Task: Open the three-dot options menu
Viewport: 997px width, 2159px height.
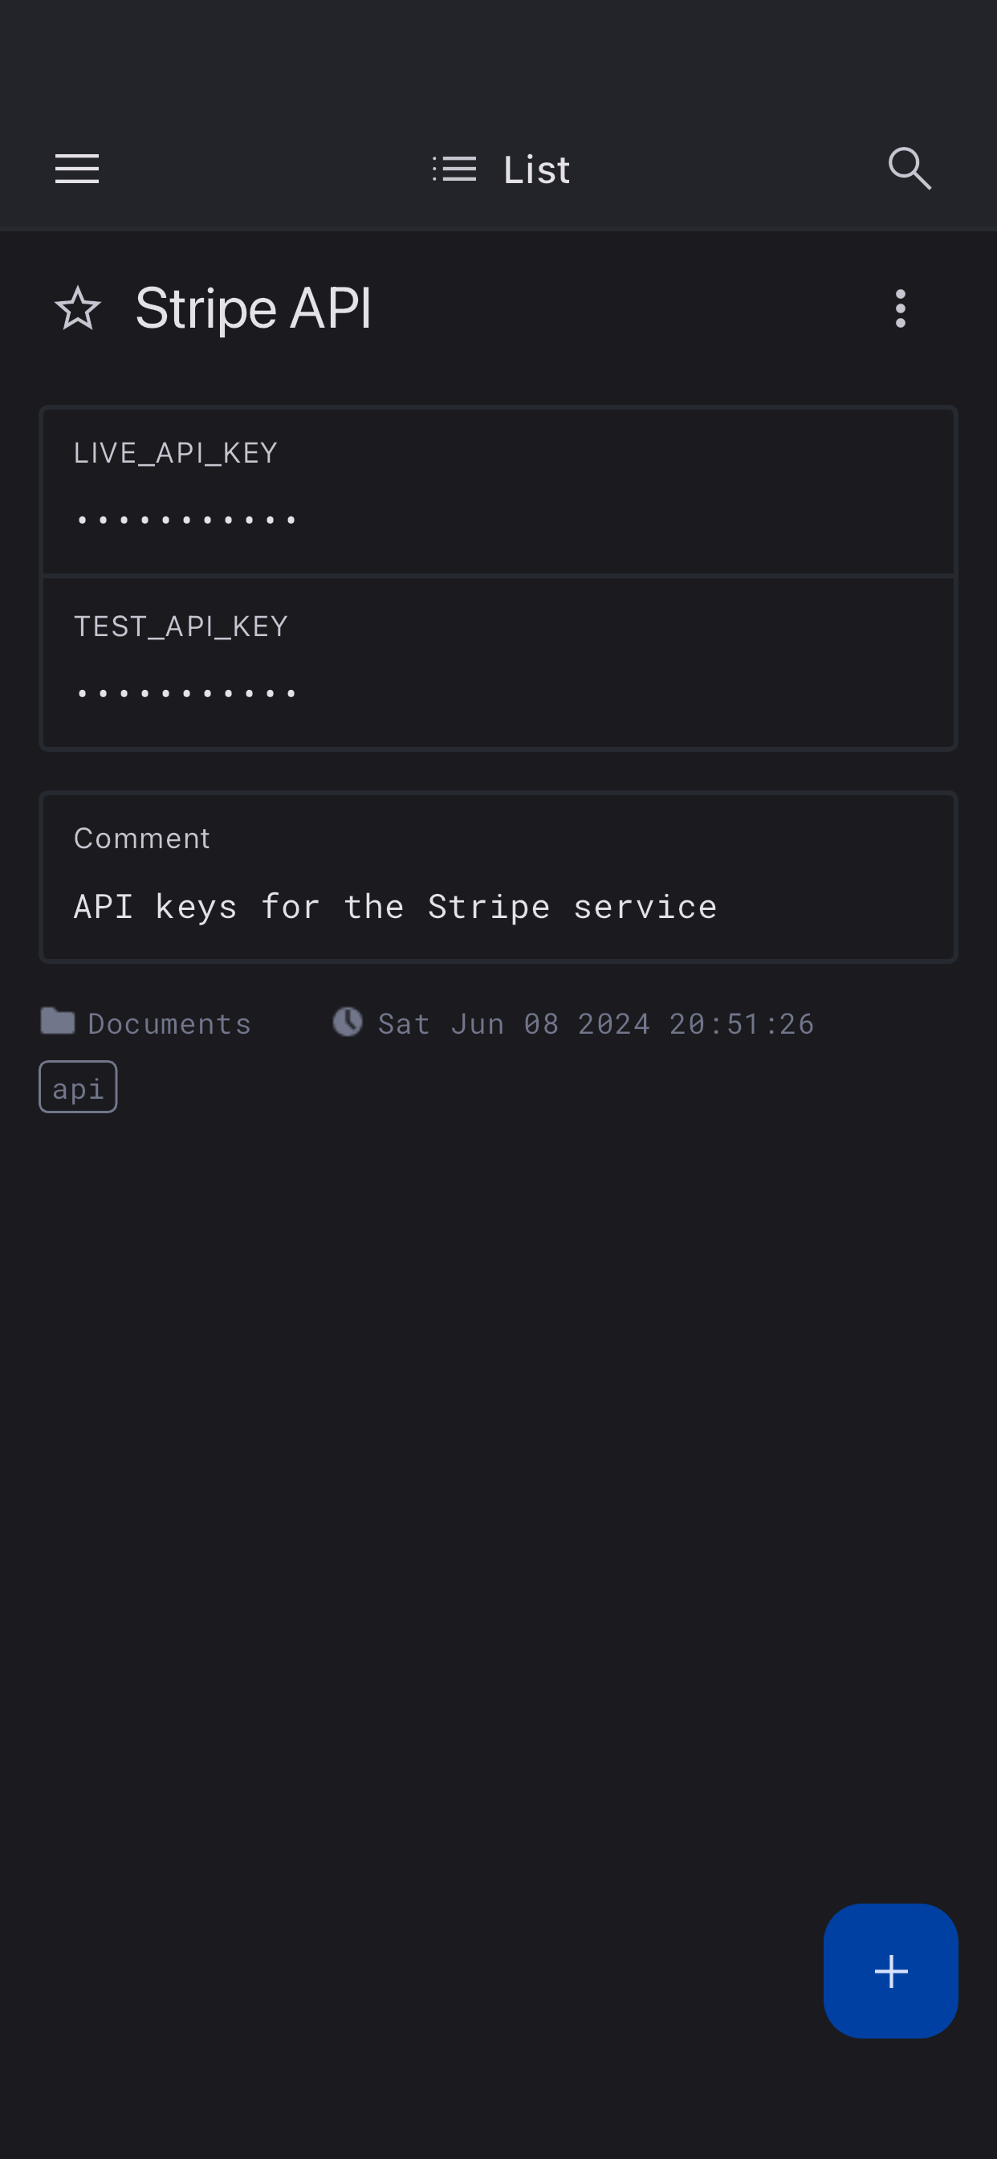Action: [901, 308]
